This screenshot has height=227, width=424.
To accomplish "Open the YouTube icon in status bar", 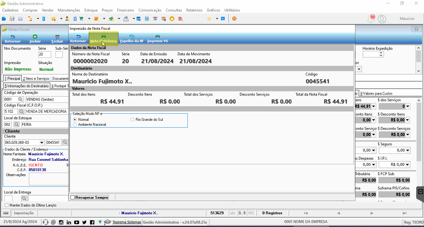I will [77, 222].
